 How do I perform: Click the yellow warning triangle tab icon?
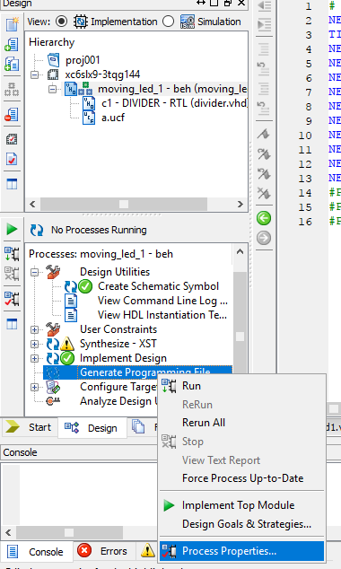pyautogui.click(x=147, y=550)
